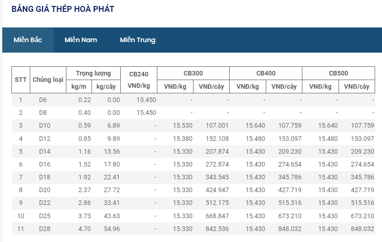Click the D12 CB400 price 153.097

click(x=290, y=139)
